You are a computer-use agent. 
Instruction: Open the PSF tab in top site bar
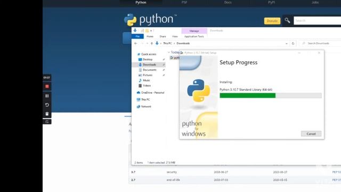coord(184,2)
